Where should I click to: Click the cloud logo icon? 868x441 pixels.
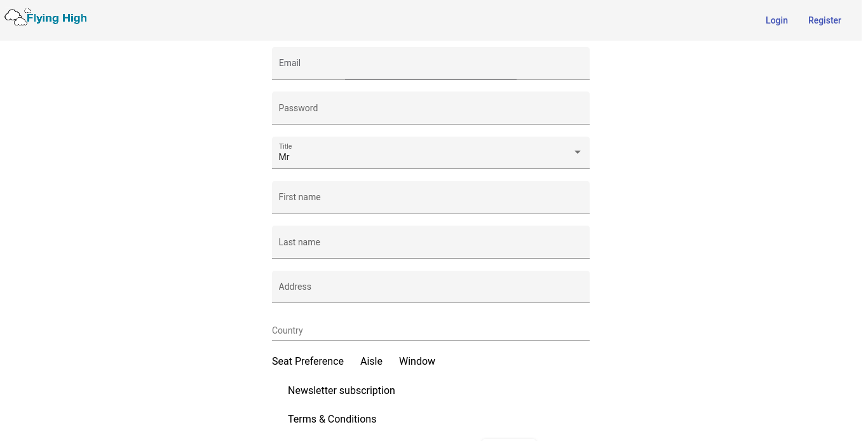(x=15, y=18)
